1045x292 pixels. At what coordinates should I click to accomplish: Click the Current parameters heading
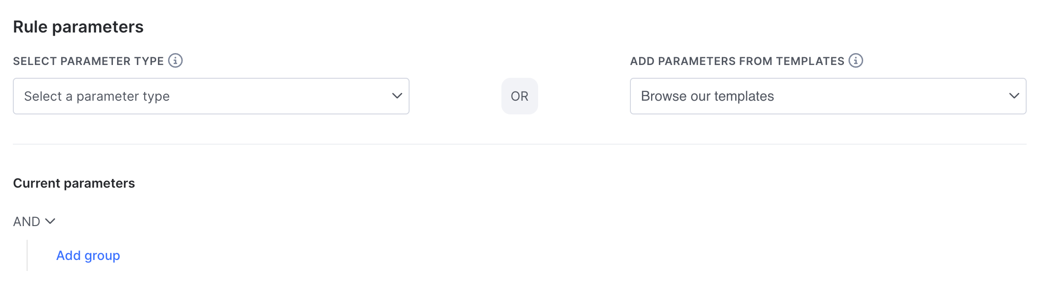[x=74, y=183]
